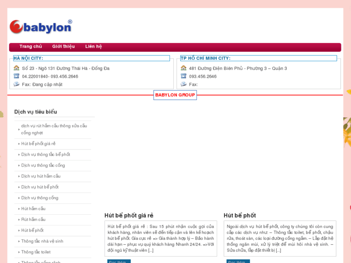Click the Hà Nội fax icon
Image resolution: width=351 pixels, height=263 pixels.
16,84
